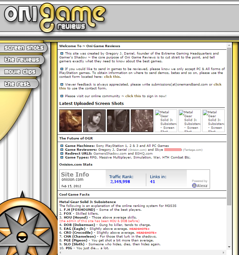Click the red admin note about HOU & DOB

point(99,221)
